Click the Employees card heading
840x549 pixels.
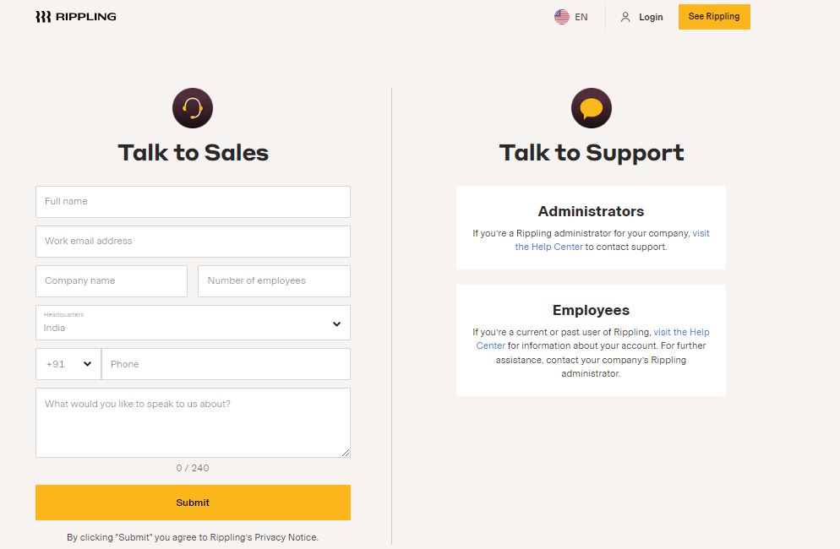tap(591, 311)
